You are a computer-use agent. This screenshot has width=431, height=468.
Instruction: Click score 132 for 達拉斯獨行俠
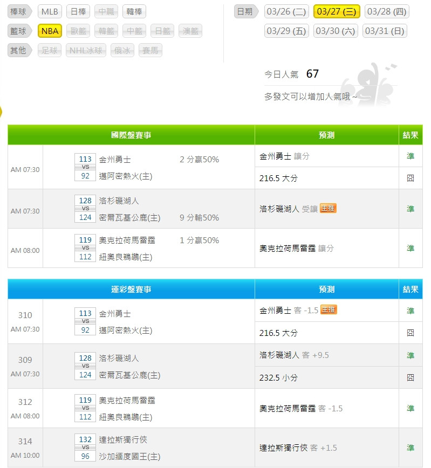[85, 439]
